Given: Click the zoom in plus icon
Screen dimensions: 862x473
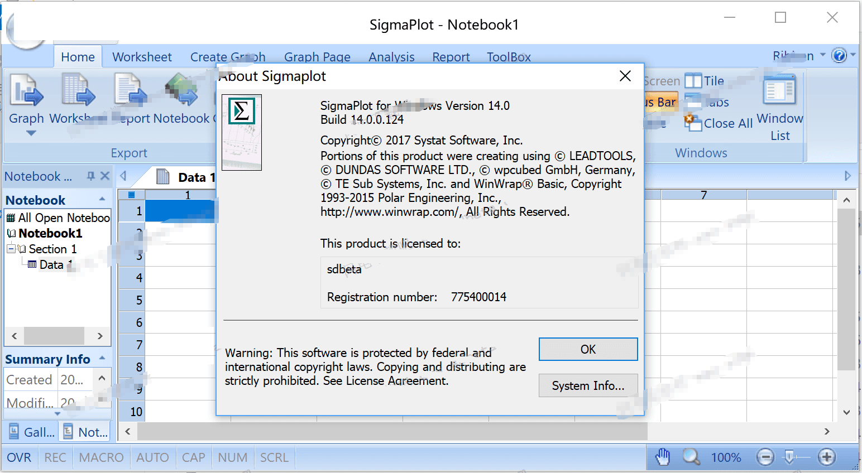Looking at the screenshot, I should tap(827, 457).
